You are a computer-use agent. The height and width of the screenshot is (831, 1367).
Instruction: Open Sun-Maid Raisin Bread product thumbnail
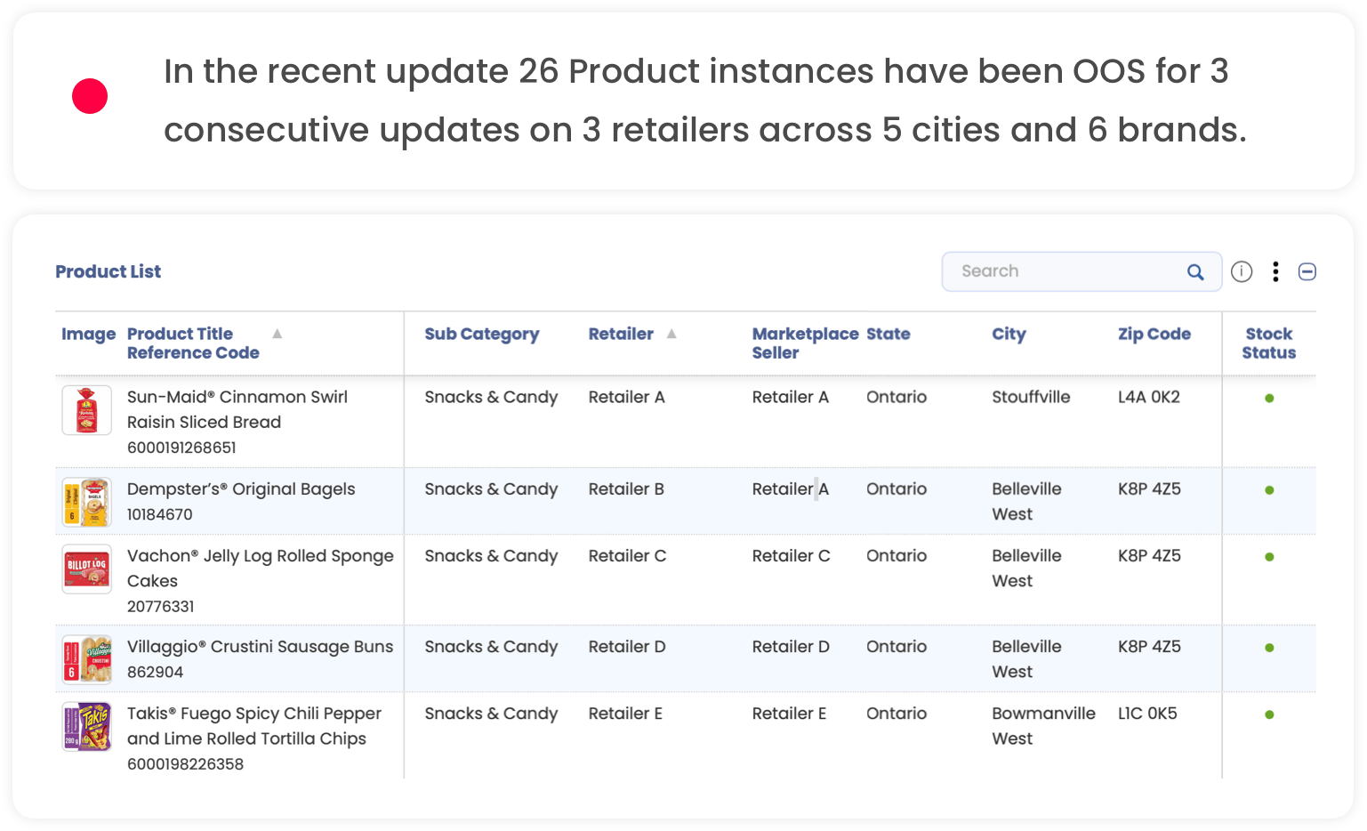86,410
